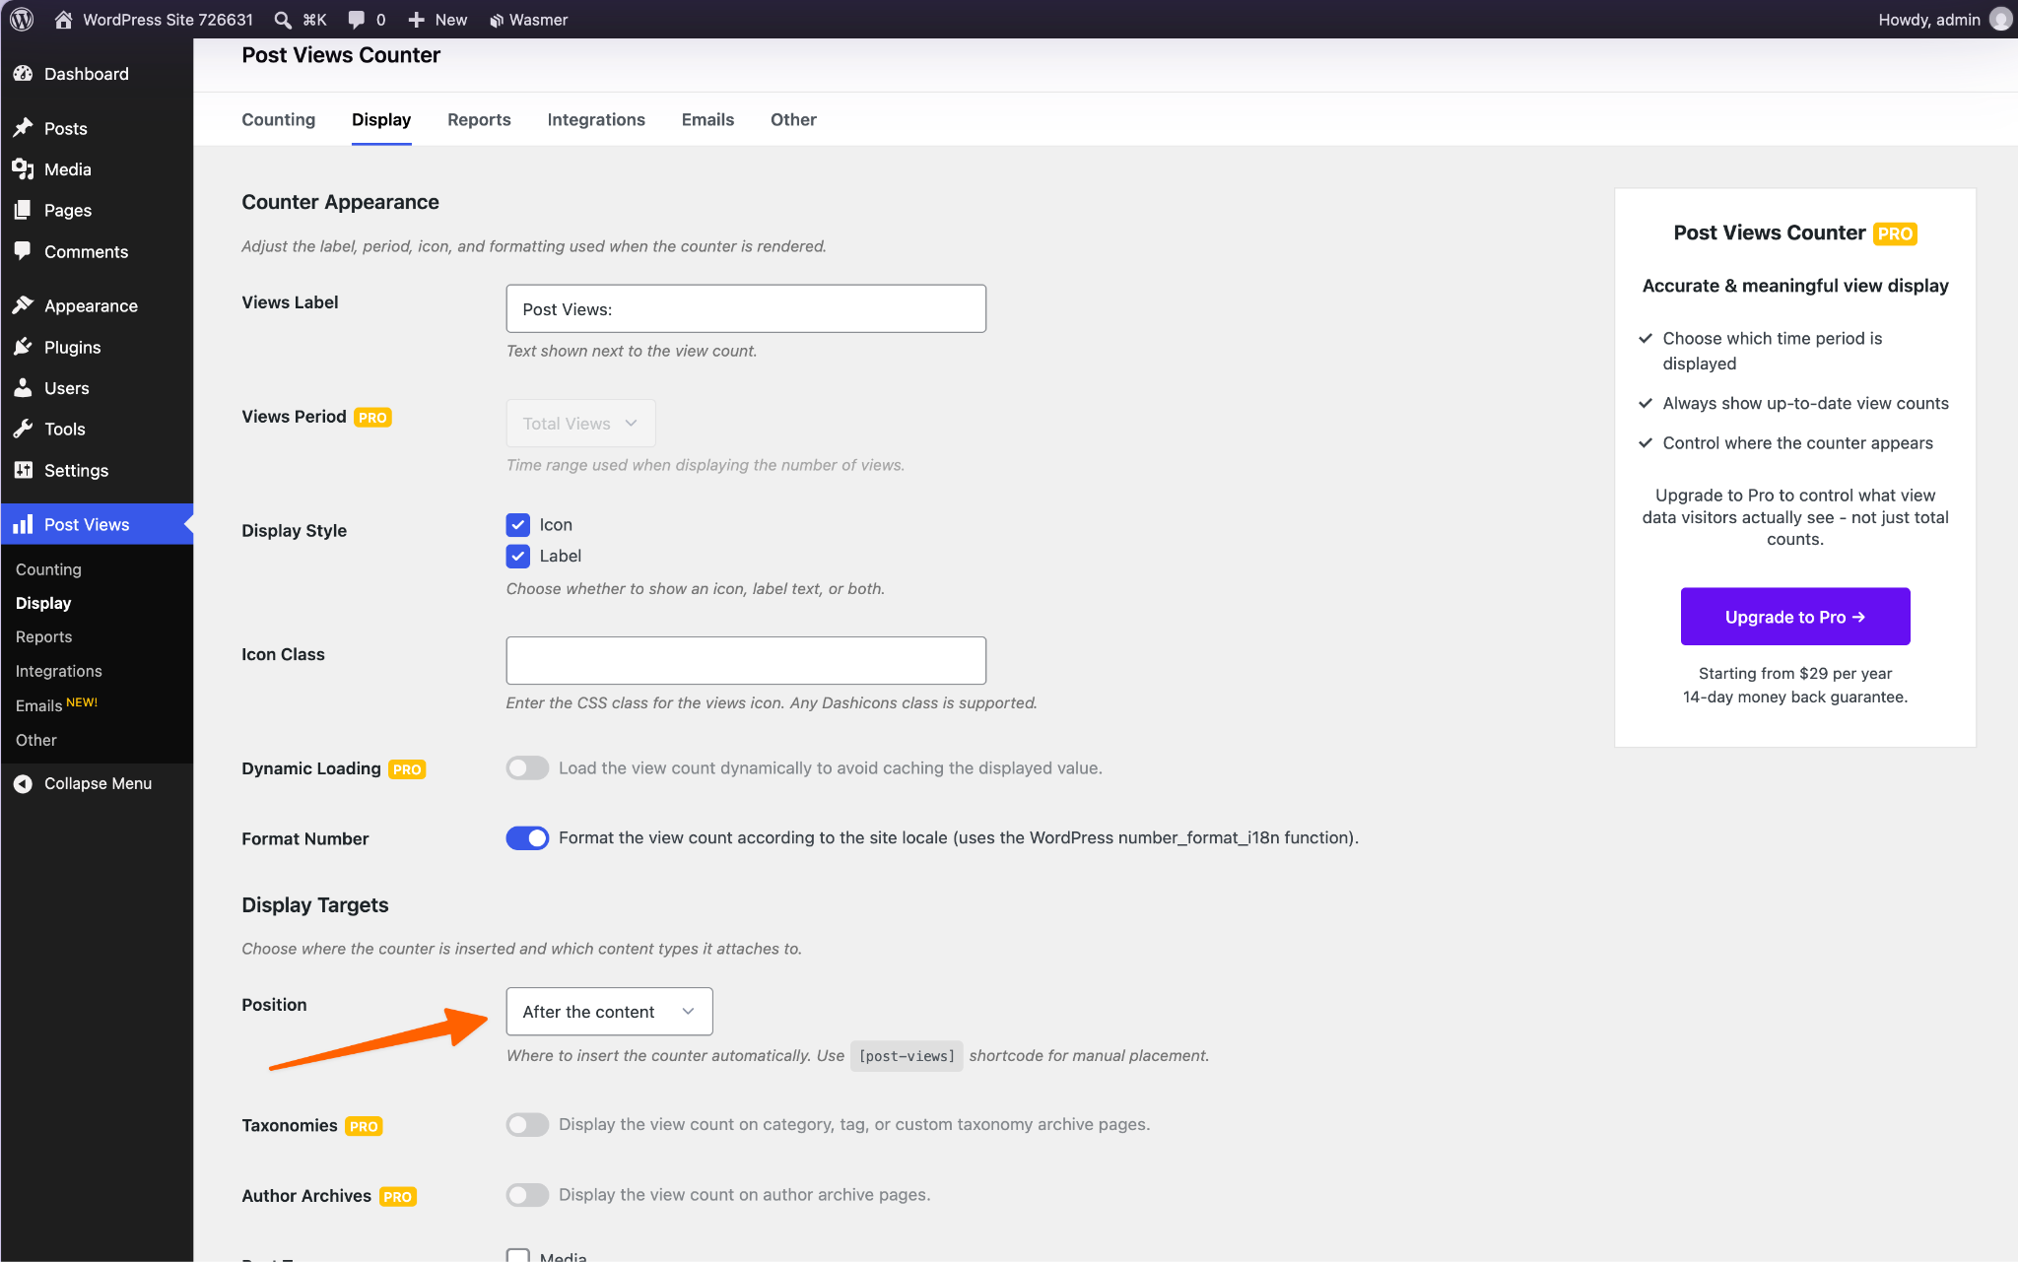
Task: Open the search magnifier in admin bar
Action: tap(283, 19)
